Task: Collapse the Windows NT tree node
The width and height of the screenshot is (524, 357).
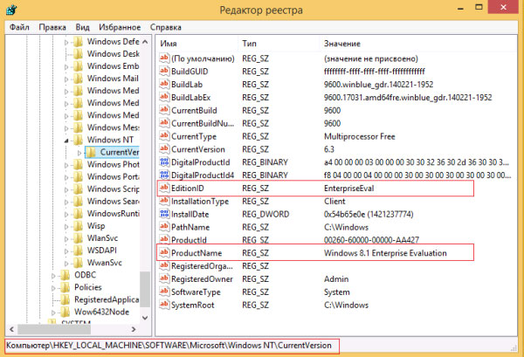Action: point(66,141)
